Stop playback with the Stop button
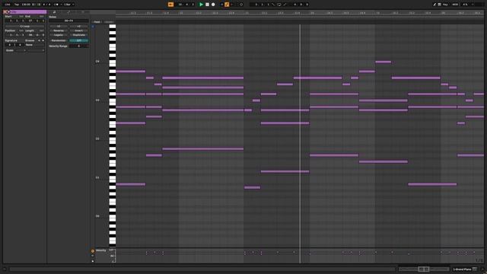This screenshot has height=274, width=487. (207, 5)
